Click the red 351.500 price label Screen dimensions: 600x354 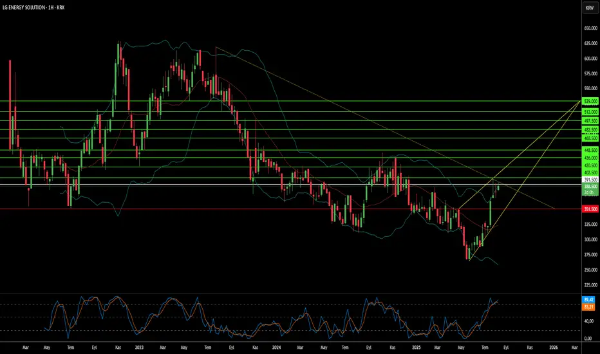[x=590, y=209]
